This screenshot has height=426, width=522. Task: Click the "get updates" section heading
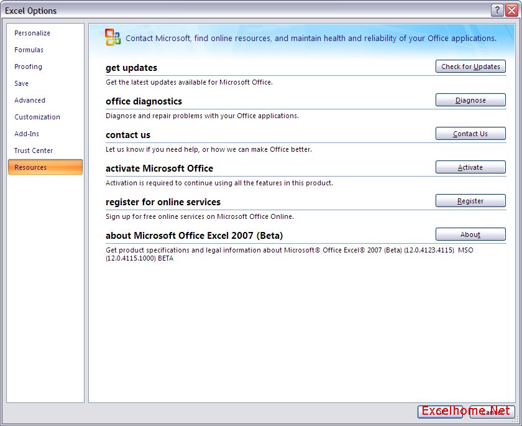point(132,68)
